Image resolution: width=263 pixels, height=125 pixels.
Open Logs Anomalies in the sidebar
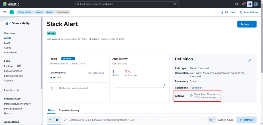tap(13, 71)
